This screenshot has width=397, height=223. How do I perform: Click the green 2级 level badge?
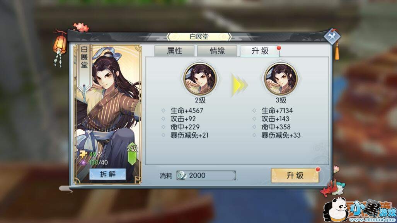(x=132, y=154)
